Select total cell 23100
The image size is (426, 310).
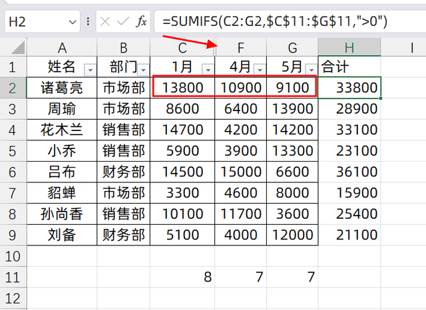349,150
